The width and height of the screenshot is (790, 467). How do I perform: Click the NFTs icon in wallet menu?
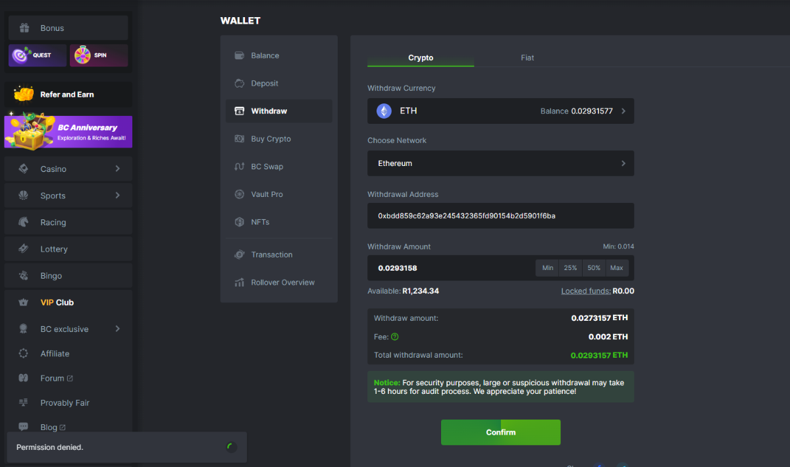(239, 222)
